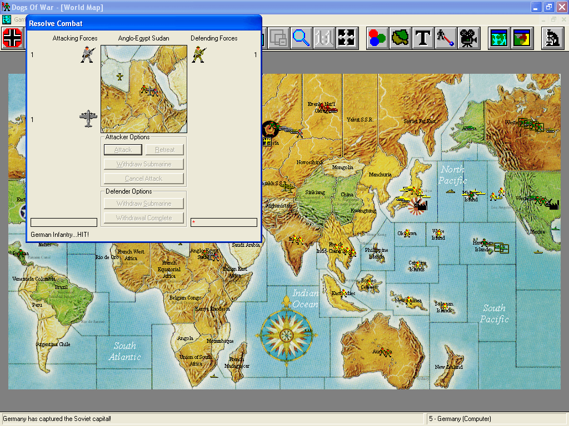Image resolution: width=569 pixels, height=426 pixels.
Task: Click the Peru label on the map
Action: (37, 305)
